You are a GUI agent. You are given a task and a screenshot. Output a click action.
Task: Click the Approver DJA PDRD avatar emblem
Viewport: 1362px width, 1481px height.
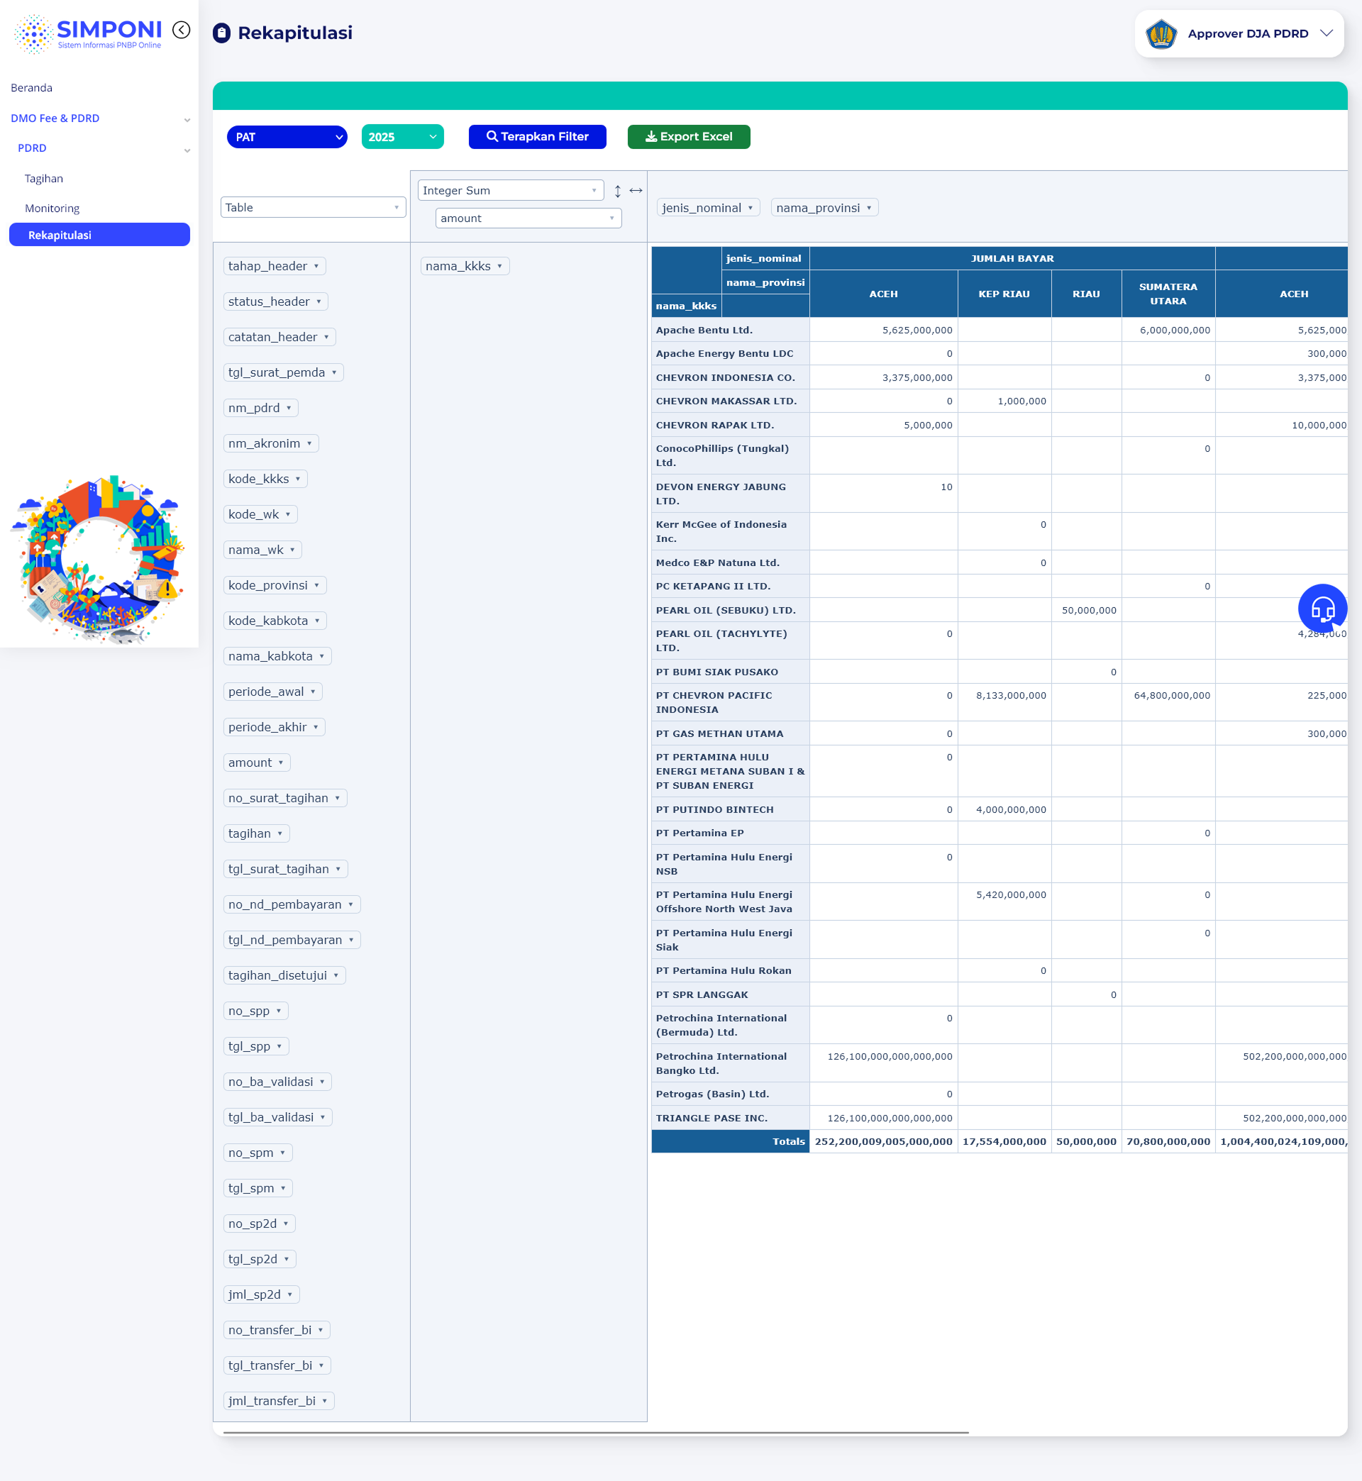(1161, 34)
